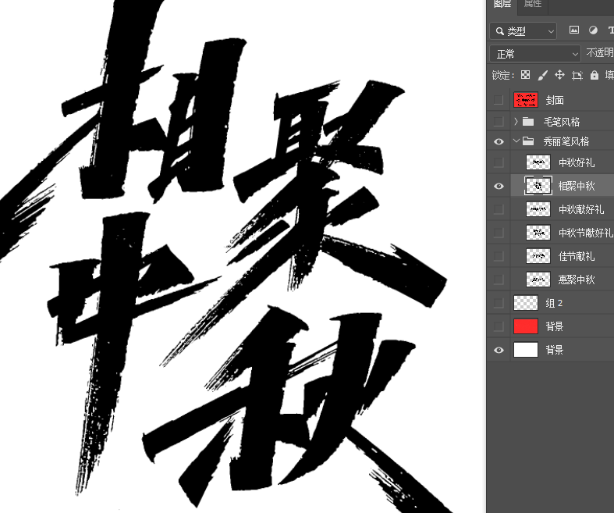Screen dimensions: 614x513
Task: Click the lock image pixels brush icon
Action: (543, 76)
